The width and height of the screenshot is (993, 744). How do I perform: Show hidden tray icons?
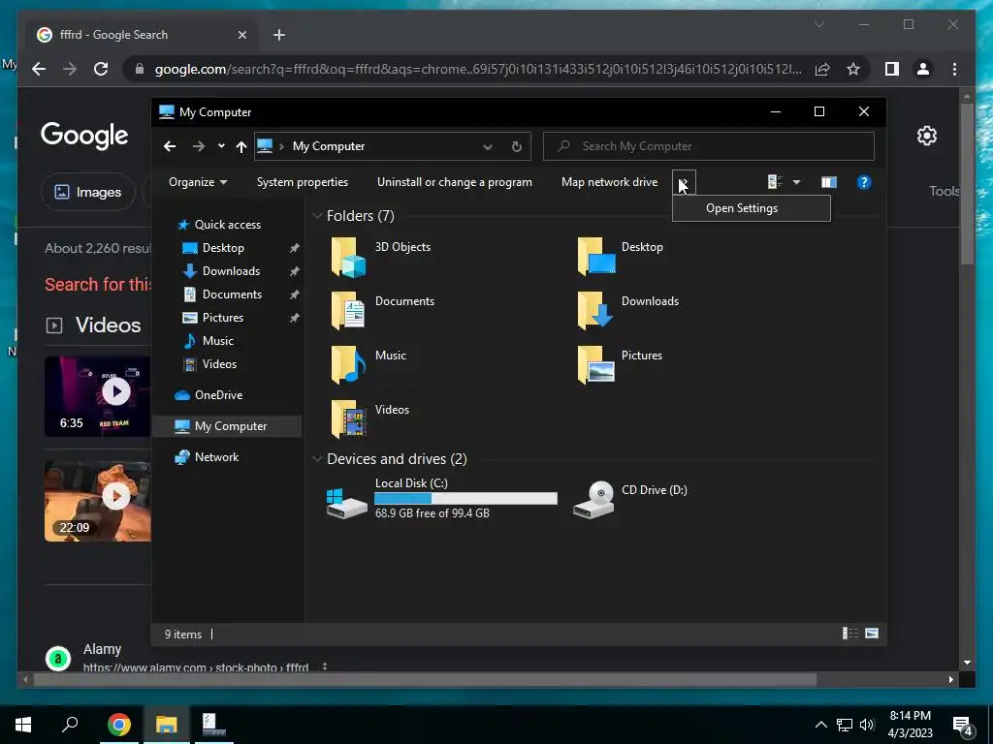click(x=820, y=725)
